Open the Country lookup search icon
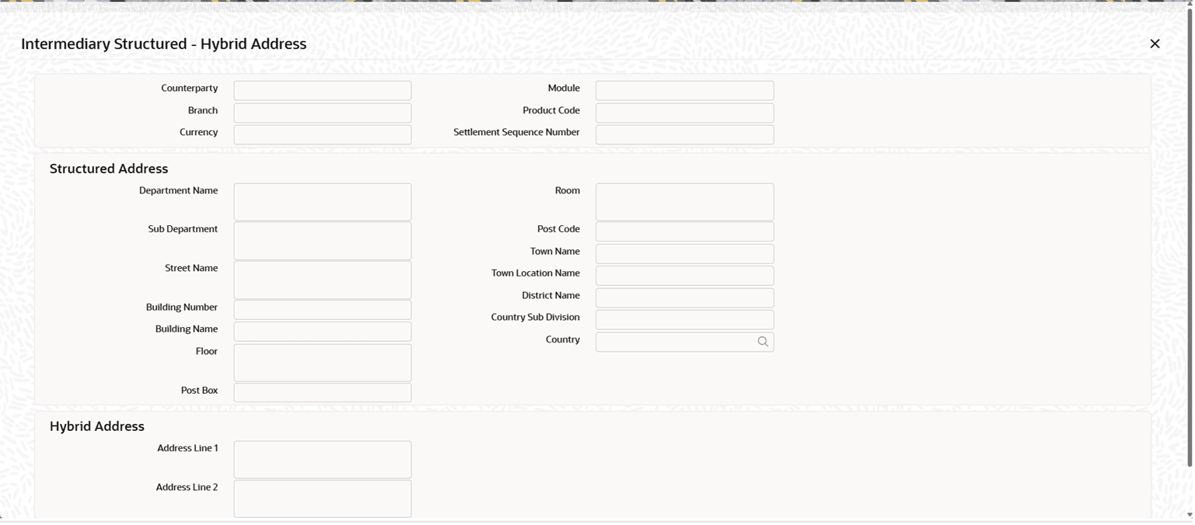This screenshot has height=525, width=1195. pyautogui.click(x=763, y=342)
